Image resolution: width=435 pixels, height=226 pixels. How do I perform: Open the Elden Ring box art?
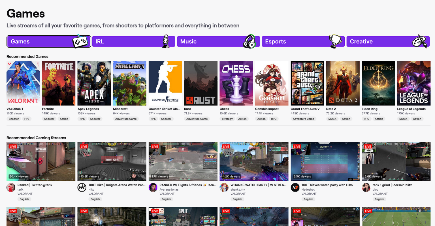coord(378,83)
